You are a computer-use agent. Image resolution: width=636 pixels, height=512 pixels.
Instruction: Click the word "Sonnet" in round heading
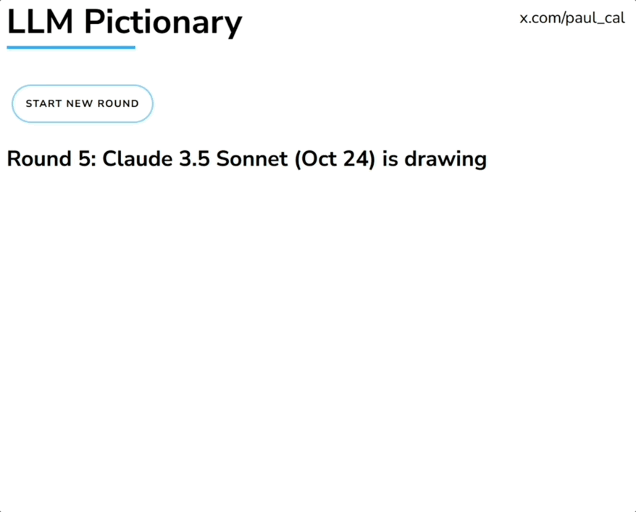tap(251, 159)
